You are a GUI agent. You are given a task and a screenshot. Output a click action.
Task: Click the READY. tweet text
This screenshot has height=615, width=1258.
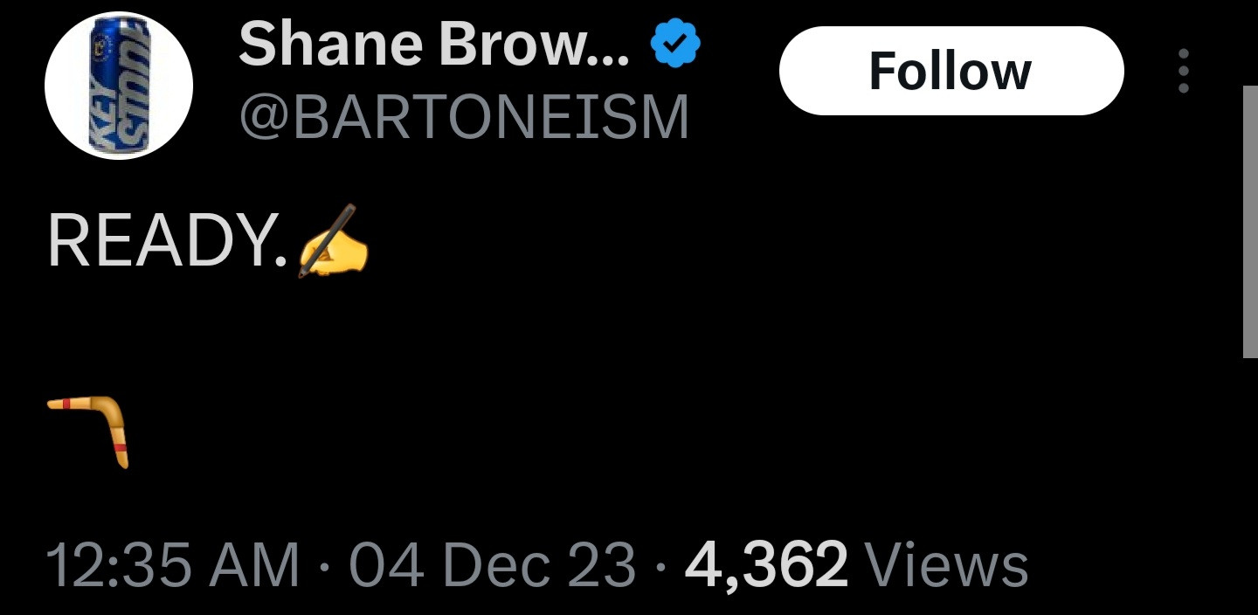point(167,242)
